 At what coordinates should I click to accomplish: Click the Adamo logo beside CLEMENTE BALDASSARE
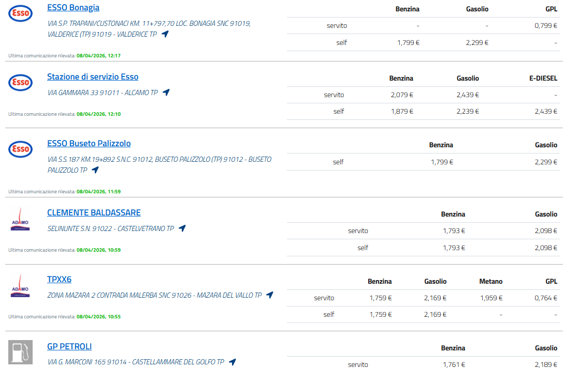[20, 219]
